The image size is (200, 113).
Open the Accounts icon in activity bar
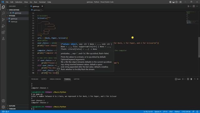tap(3, 101)
